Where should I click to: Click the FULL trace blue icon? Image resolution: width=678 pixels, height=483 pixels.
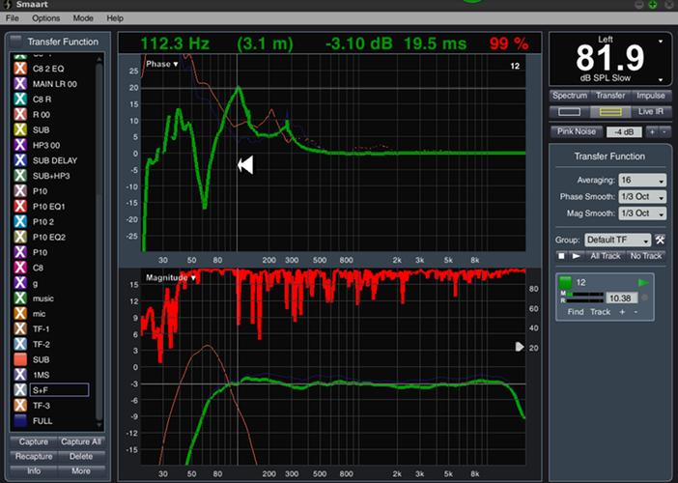(20, 421)
